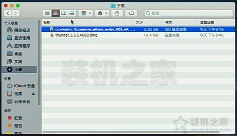Click the 下载 folder icon in title bar

click(x=113, y=6)
